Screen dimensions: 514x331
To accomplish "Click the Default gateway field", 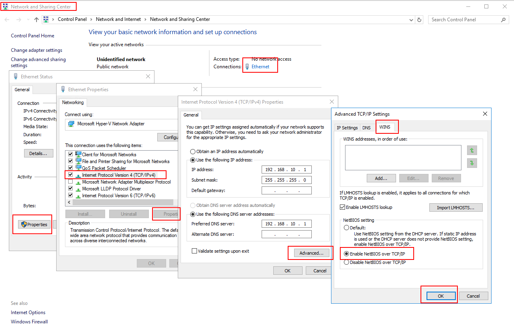I will click(286, 190).
